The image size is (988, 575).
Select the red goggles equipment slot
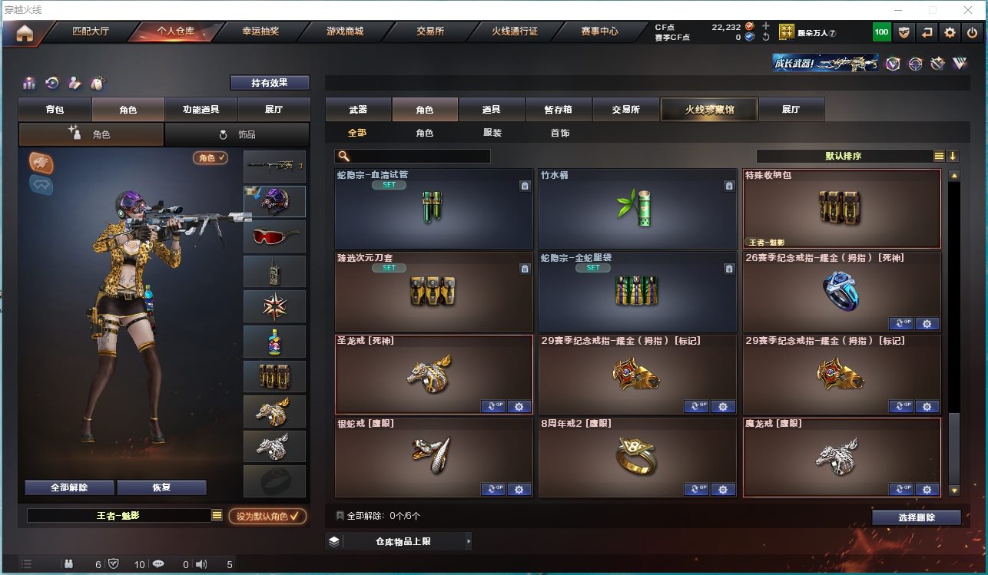(x=274, y=236)
